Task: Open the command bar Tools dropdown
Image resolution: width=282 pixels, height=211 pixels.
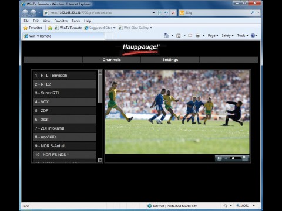Action: click(x=243, y=36)
